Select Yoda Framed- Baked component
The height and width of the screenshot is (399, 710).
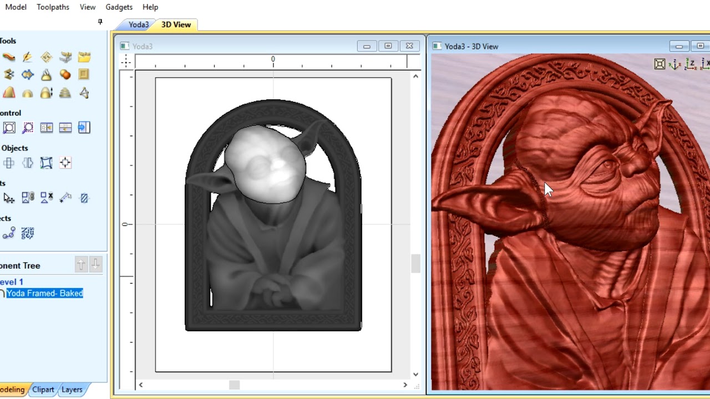(45, 293)
